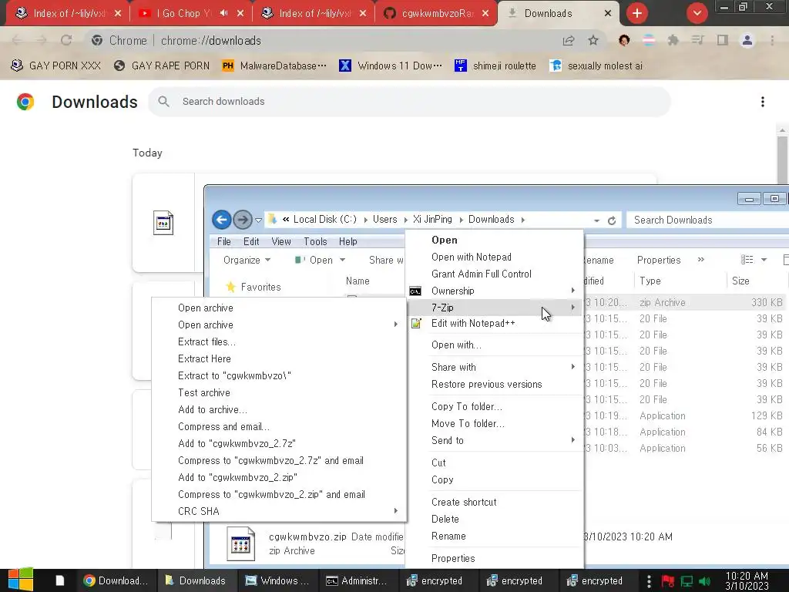Open the address bar history dropdown

[597, 220]
